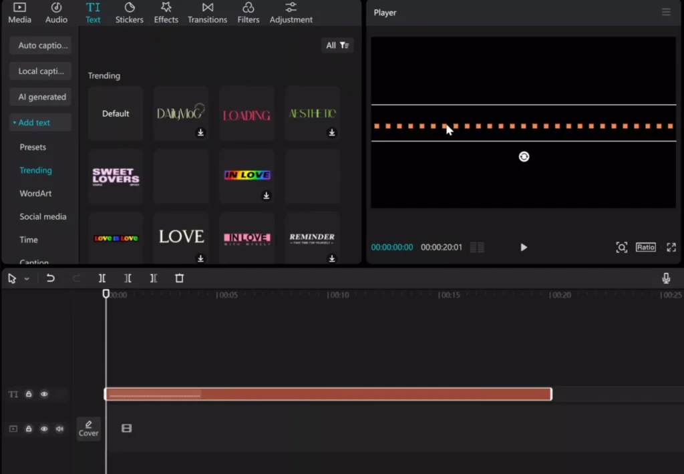Screen dimensions: 684x474
Task: Switch to the Stickers tab
Action: coord(129,13)
